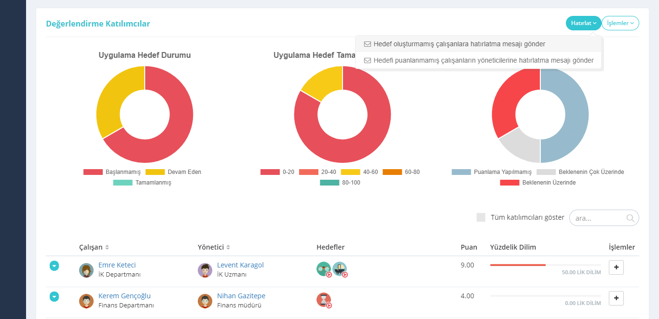659x319 pixels.
Task: Open Nihan Gazitepe's profile link
Action: coord(241,296)
